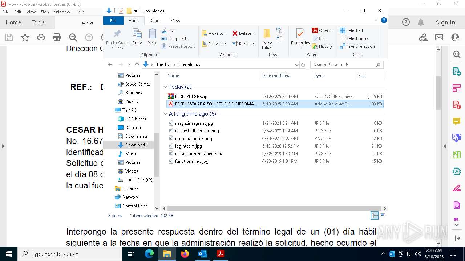Open the find magnifier in Acrobat toolbar

73,37
